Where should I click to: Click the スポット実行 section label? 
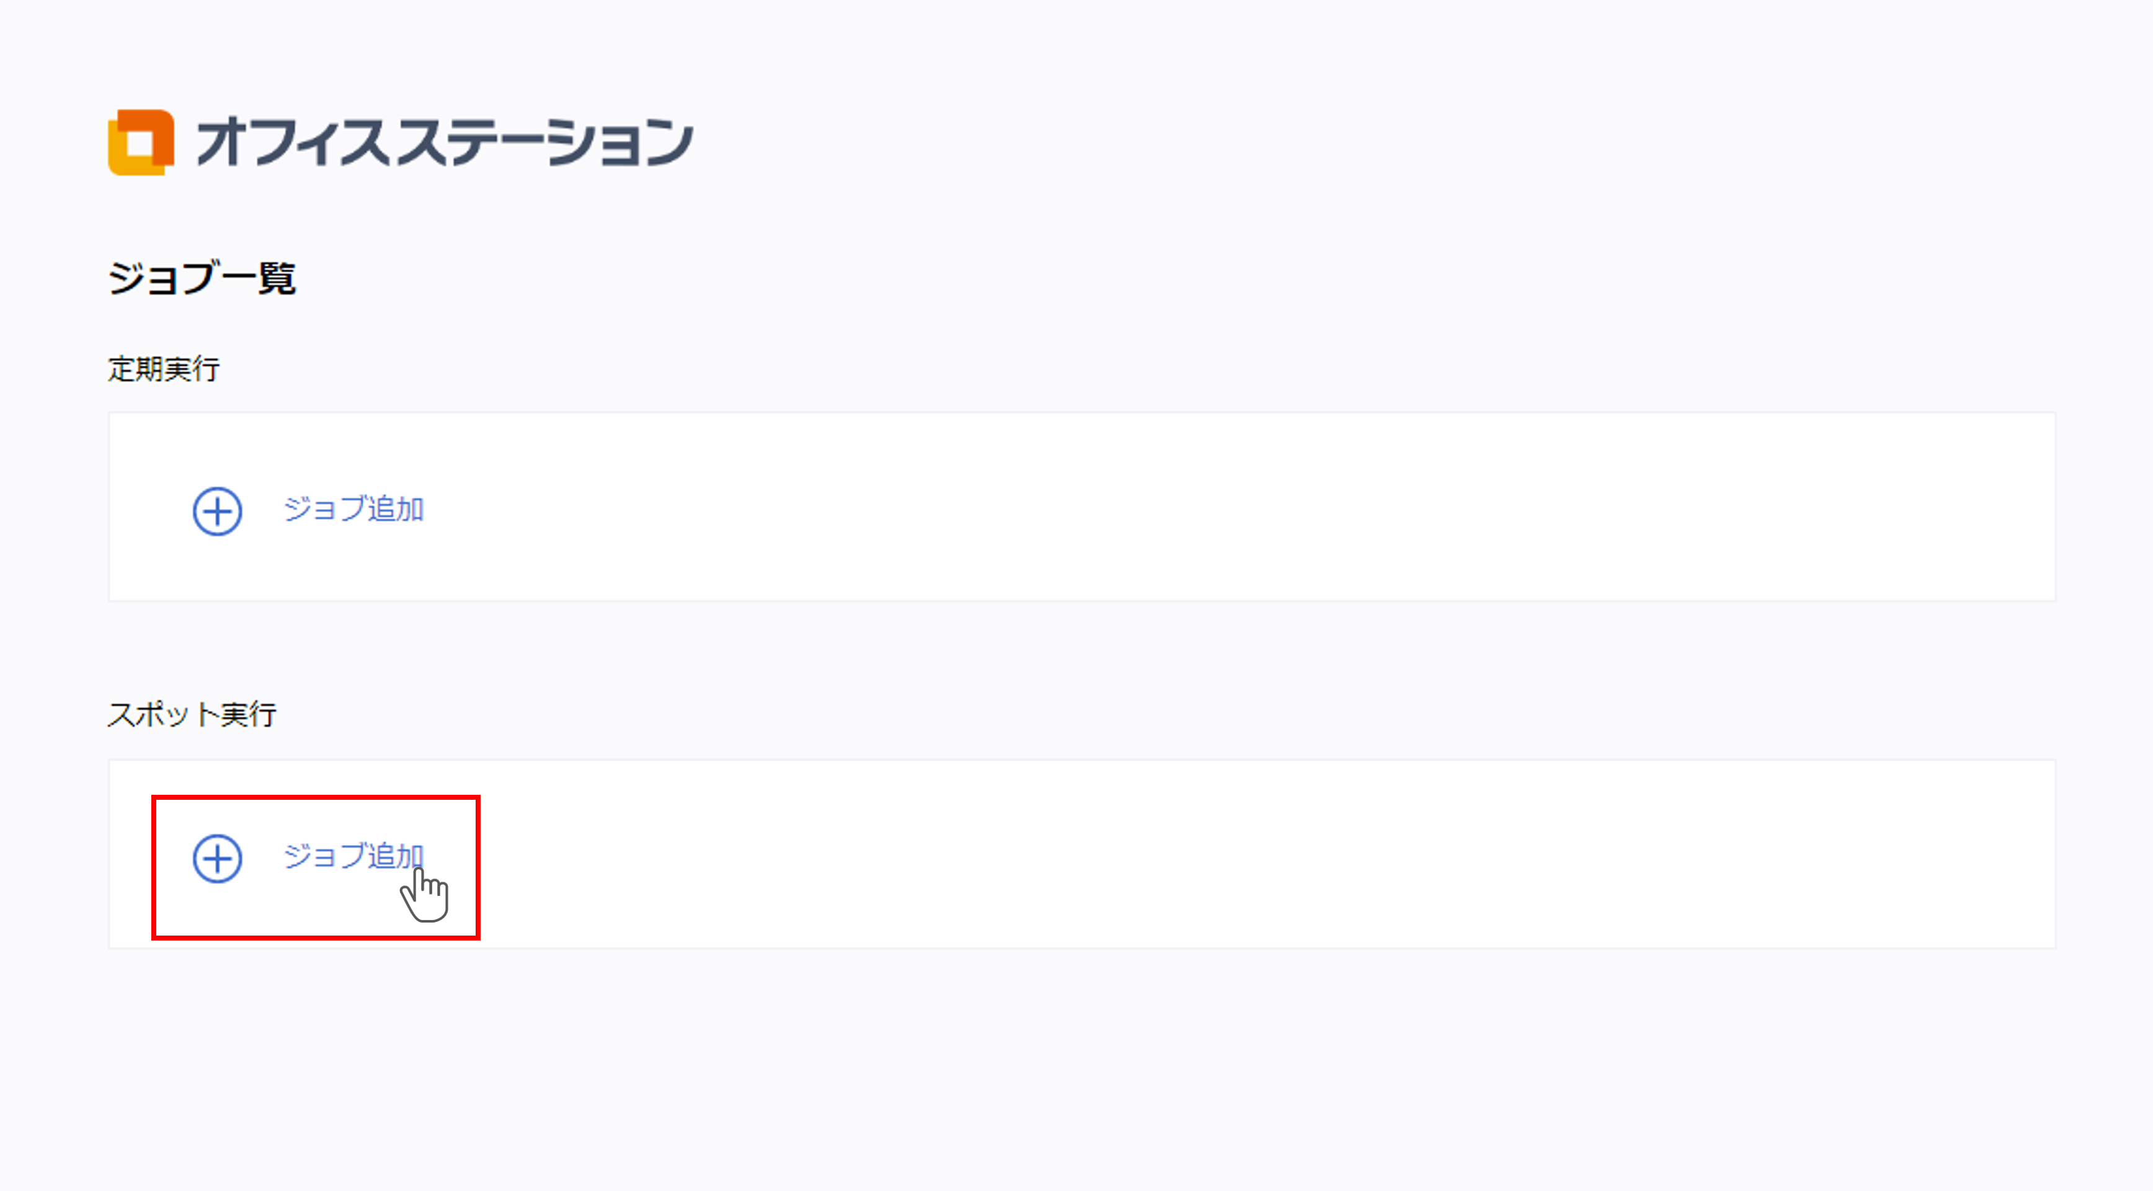click(x=192, y=715)
